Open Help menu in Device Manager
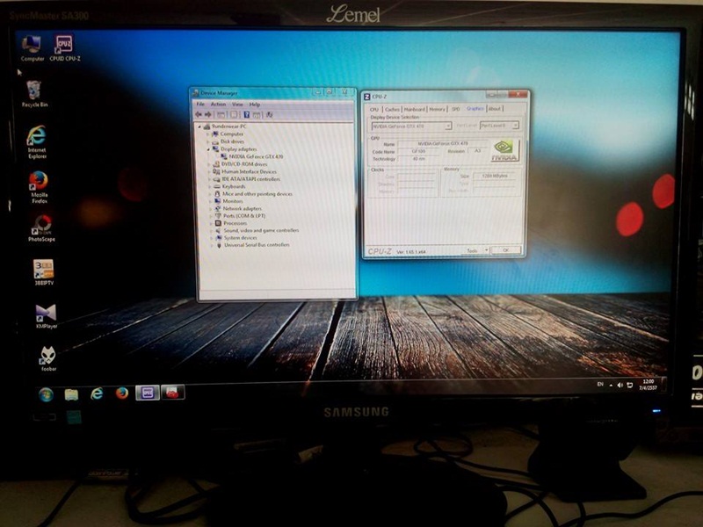The width and height of the screenshot is (703, 527). coord(255,104)
